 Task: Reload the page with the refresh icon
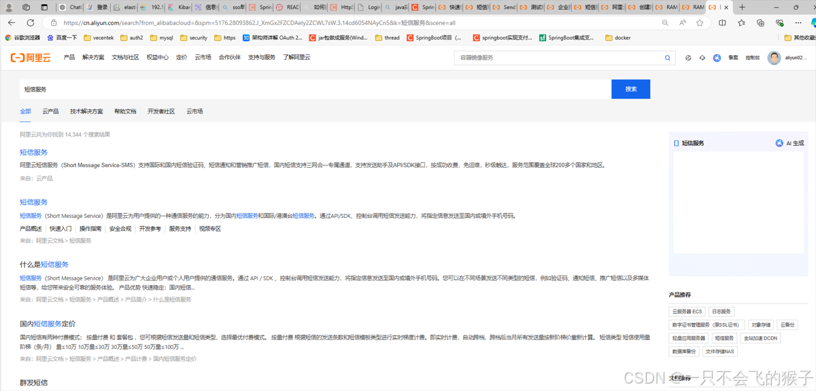pyautogui.click(x=31, y=22)
